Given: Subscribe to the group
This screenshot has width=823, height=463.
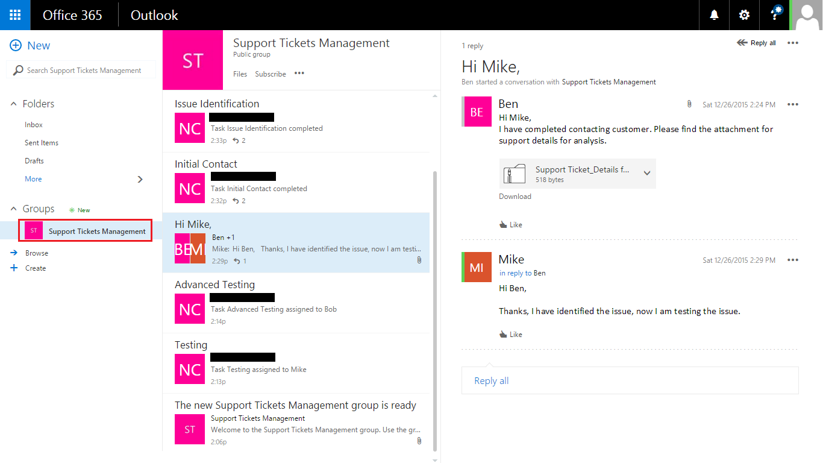Looking at the screenshot, I should coord(271,74).
